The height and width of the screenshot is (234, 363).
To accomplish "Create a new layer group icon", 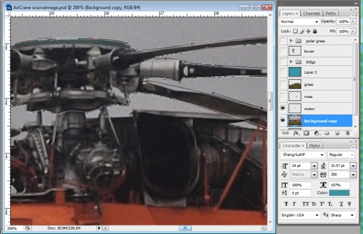I will click(x=327, y=133).
